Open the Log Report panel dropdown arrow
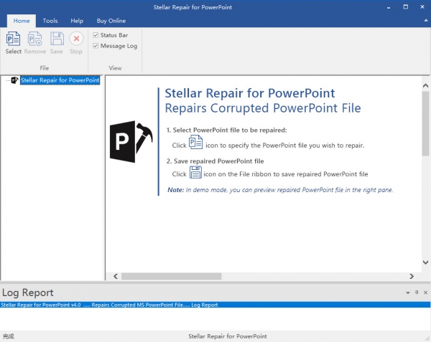Image resolution: width=431 pixels, height=342 pixels. pos(407,293)
